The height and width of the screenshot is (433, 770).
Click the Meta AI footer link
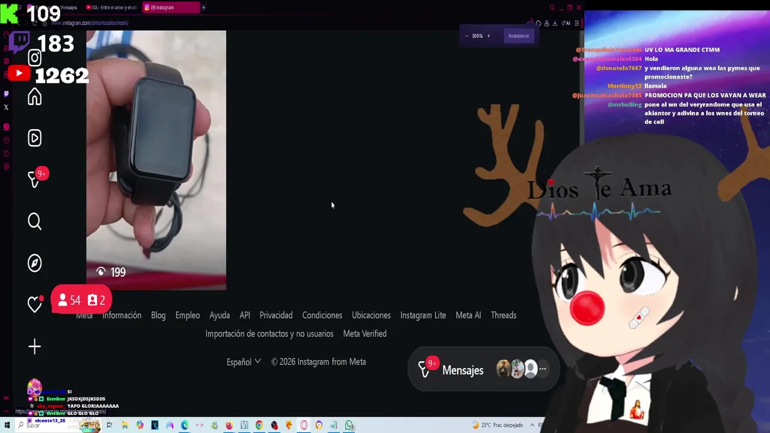[x=469, y=315]
